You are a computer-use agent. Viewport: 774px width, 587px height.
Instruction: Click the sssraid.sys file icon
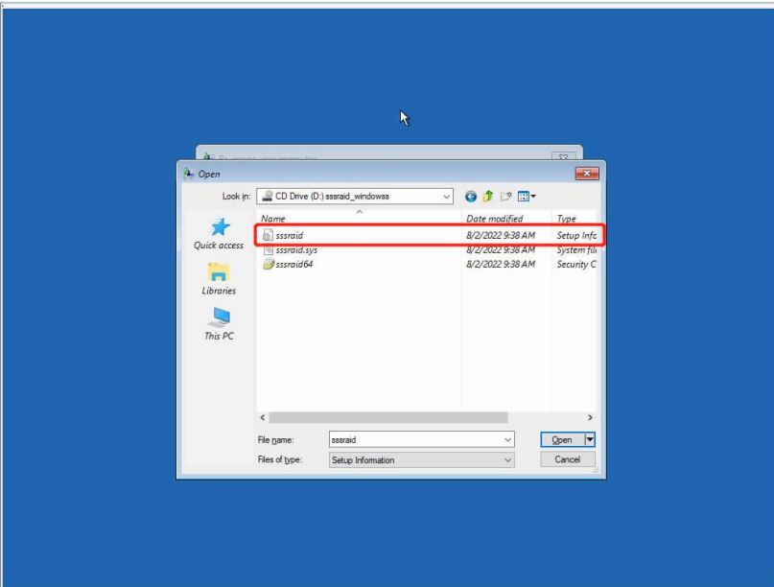tap(268, 249)
